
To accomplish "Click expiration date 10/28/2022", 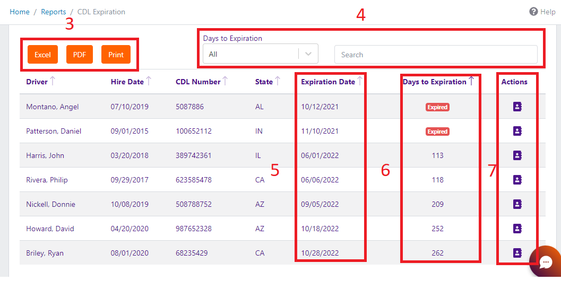I will pyautogui.click(x=320, y=253).
